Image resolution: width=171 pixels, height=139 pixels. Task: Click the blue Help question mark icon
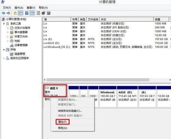point(27,13)
